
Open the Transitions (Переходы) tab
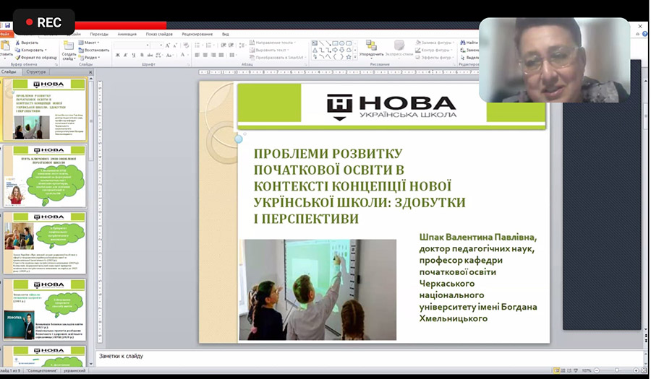(x=99, y=34)
